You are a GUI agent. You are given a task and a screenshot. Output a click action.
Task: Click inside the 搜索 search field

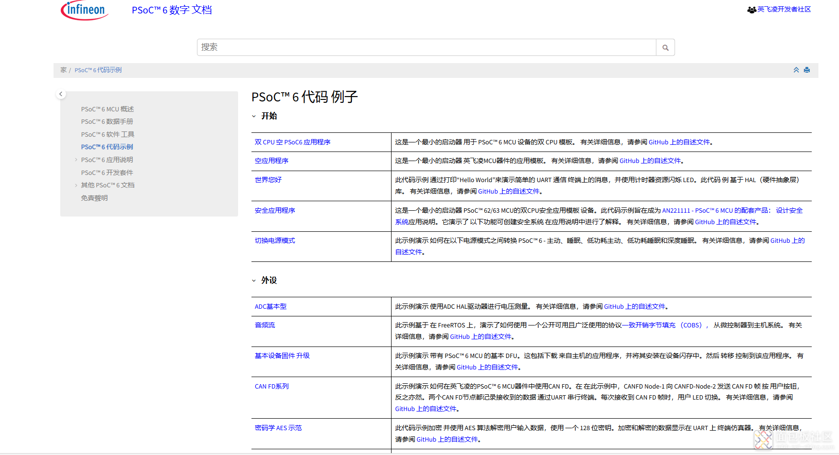[426, 47]
